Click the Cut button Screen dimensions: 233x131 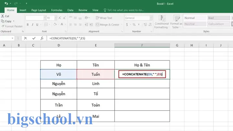[5, 16]
